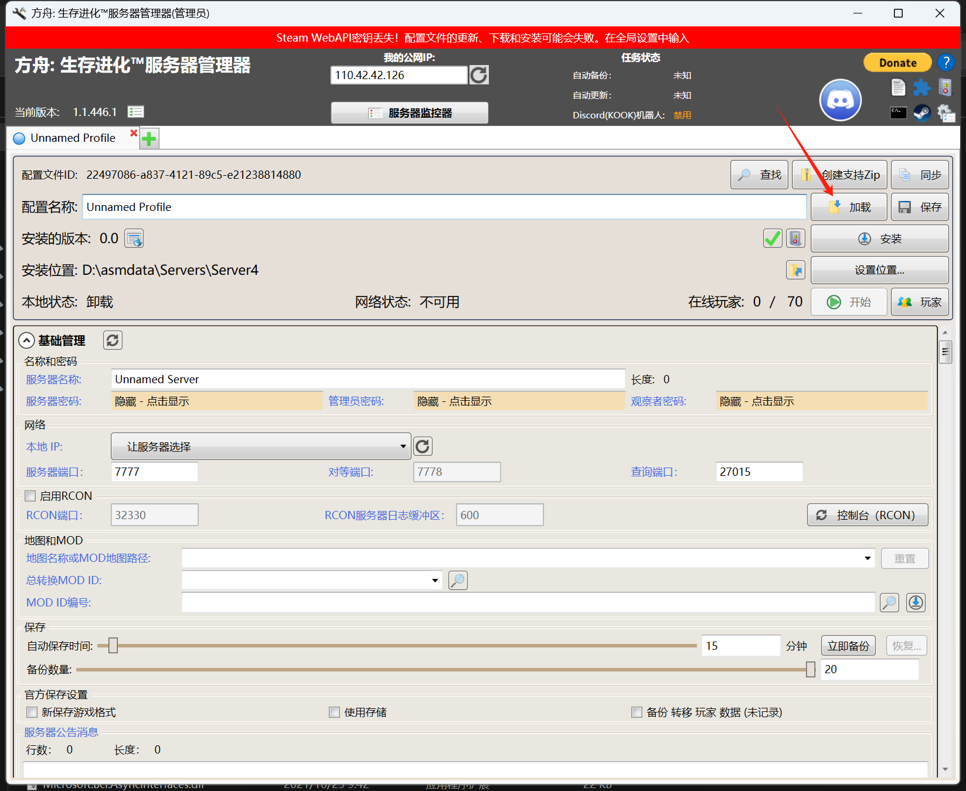Click the 查找 button

(759, 175)
